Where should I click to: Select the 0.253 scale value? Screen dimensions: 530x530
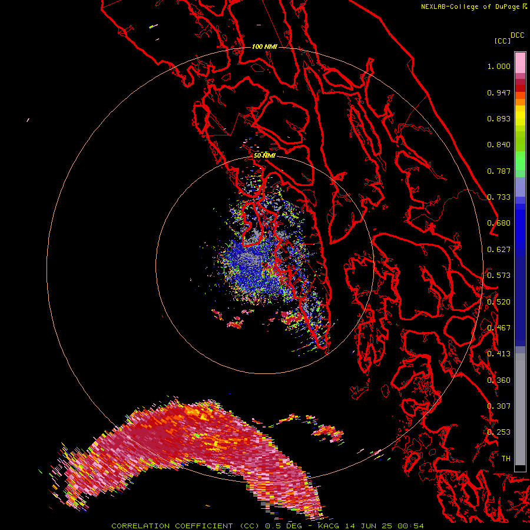pyautogui.click(x=499, y=432)
